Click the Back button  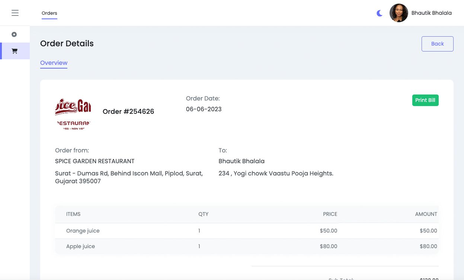click(437, 44)
